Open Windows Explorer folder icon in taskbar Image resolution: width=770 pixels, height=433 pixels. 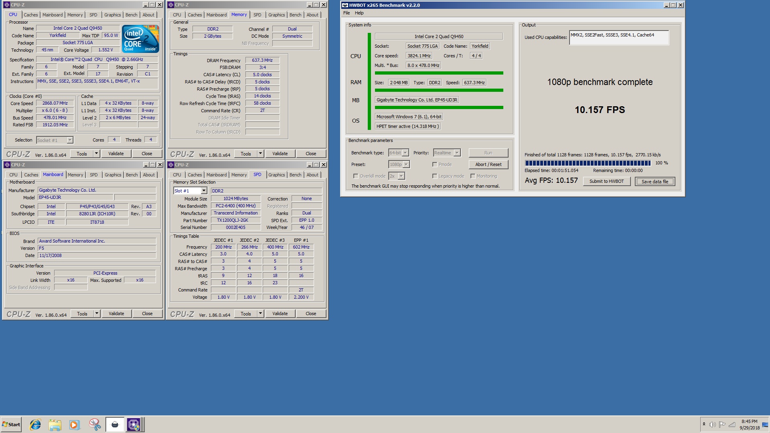55,425
